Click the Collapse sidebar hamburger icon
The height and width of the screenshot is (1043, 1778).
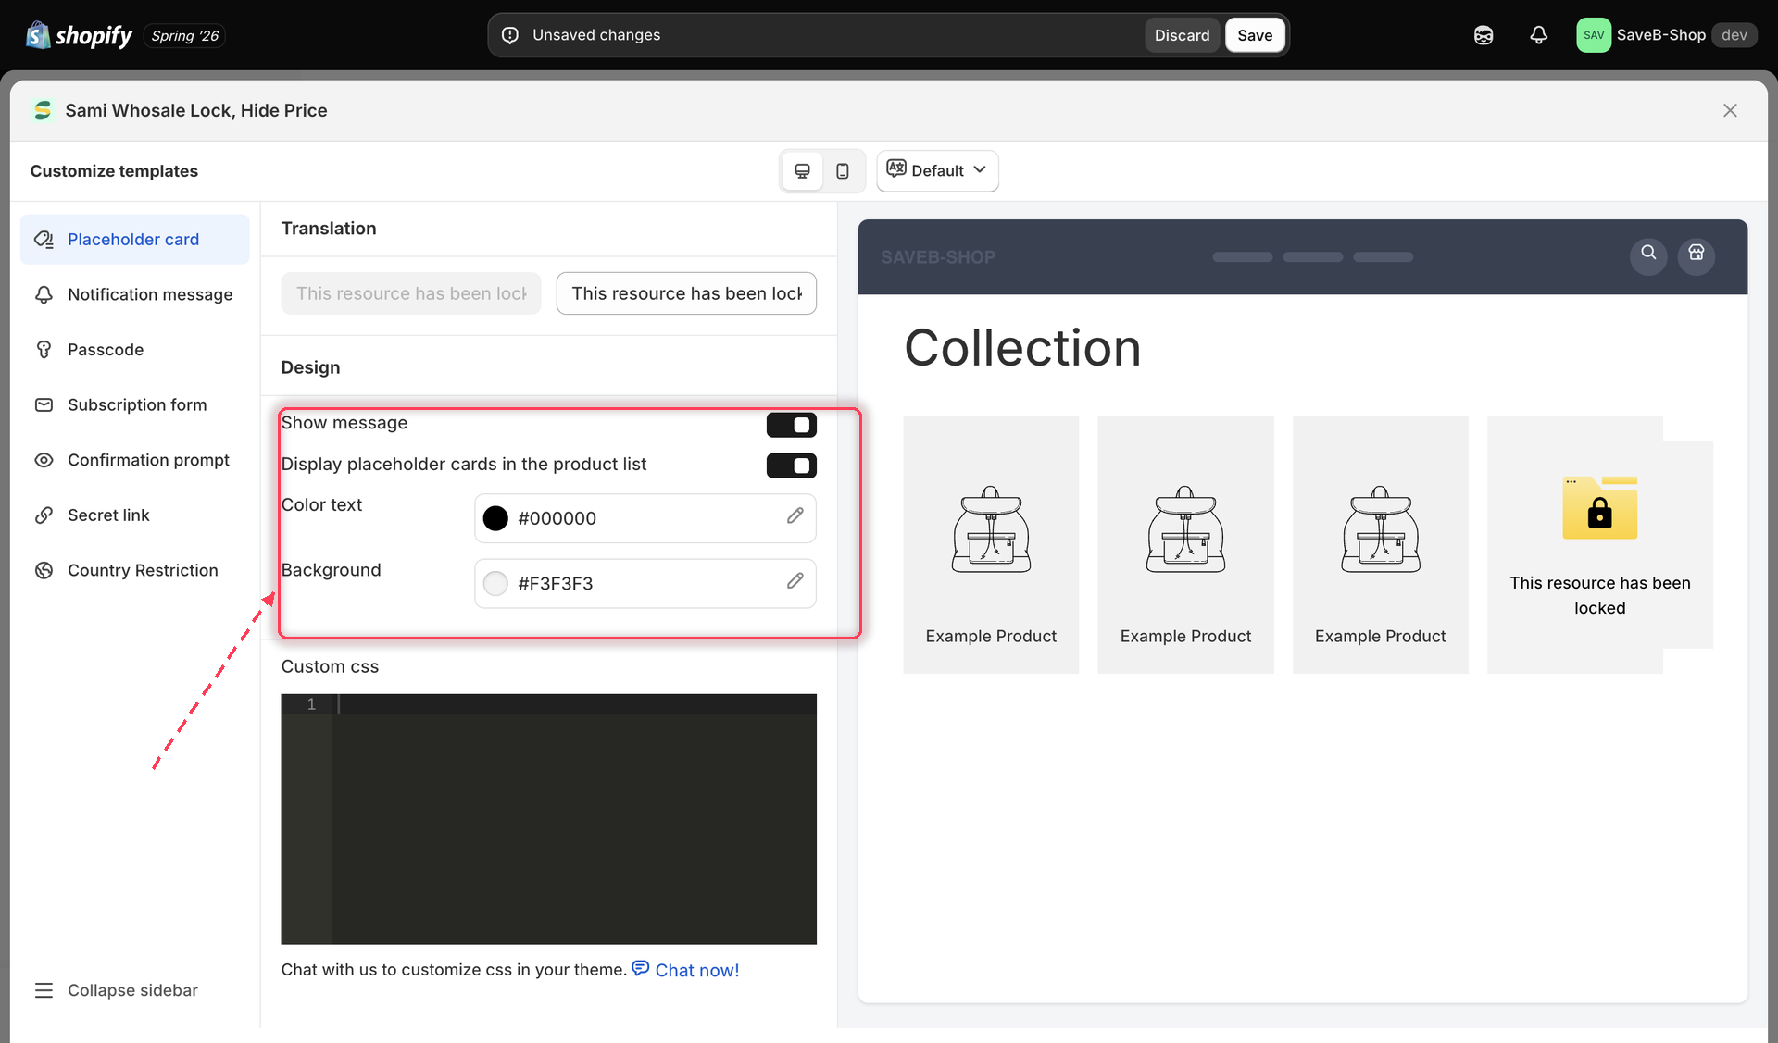[x=44, y=990]
